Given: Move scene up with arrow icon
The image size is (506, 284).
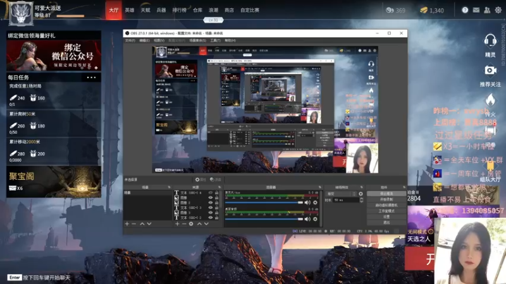Looking at the screenshot, I should point(142,224).
